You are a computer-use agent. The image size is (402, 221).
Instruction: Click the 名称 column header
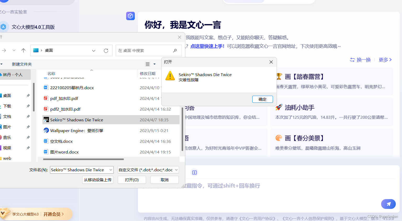click(51, 73)
